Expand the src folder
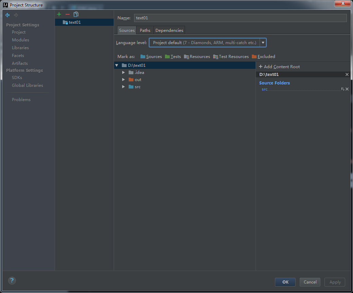Screen dimensions: 353x293 coord(123,87)
